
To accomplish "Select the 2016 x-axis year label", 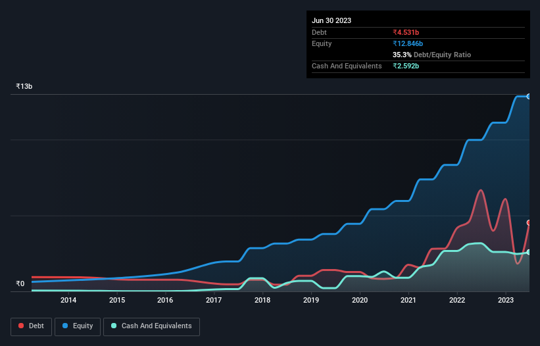I will 165,300.
